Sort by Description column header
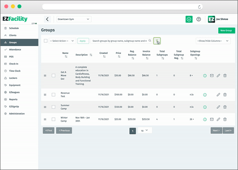 click(84, 55)
